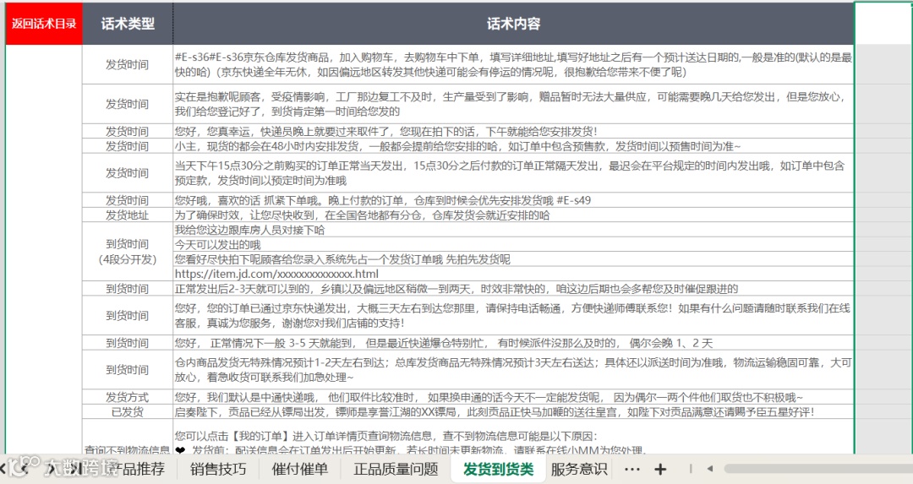Select the cell starting 为了确保时效
The height and width of the screenshot is (484, 913).
pos(514,215)
